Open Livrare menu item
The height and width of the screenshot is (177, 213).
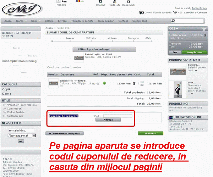pos(62,21)
